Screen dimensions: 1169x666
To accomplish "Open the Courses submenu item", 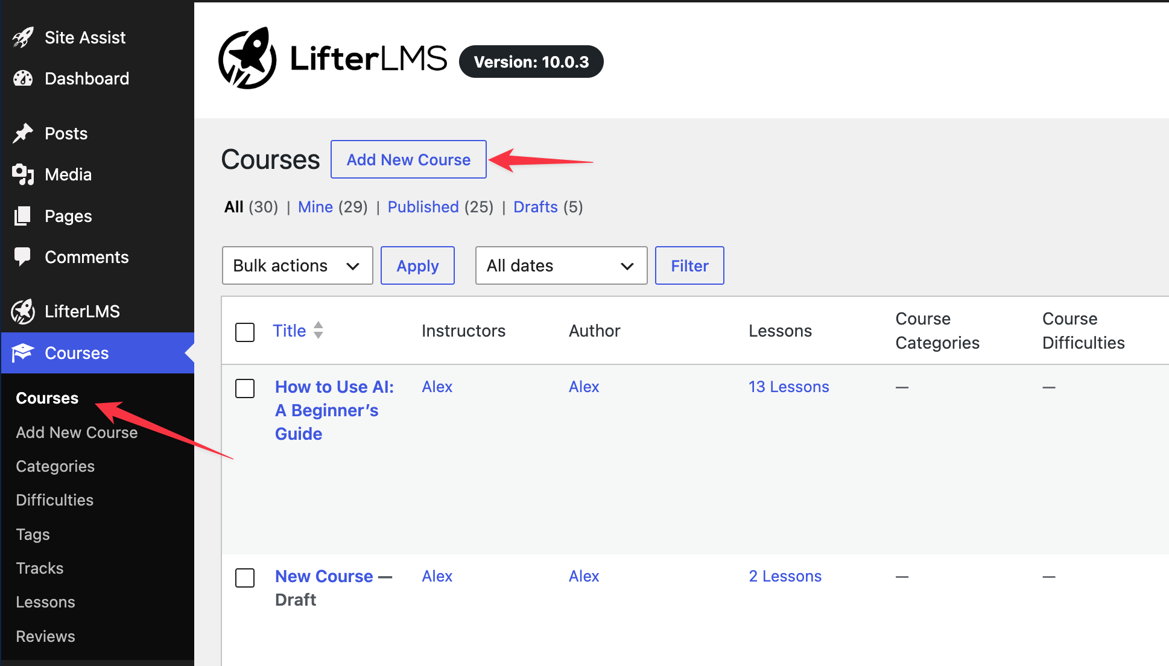I will point(47,398).
